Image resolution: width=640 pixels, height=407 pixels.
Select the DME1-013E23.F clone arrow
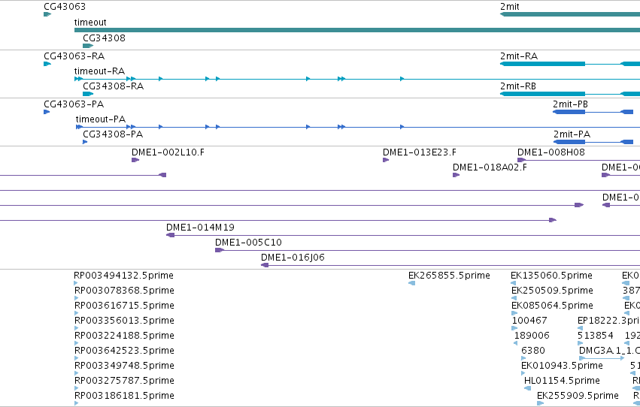point(386,160)
